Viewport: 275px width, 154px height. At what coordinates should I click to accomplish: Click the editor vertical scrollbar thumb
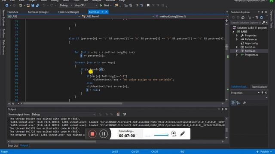(226, 47)
